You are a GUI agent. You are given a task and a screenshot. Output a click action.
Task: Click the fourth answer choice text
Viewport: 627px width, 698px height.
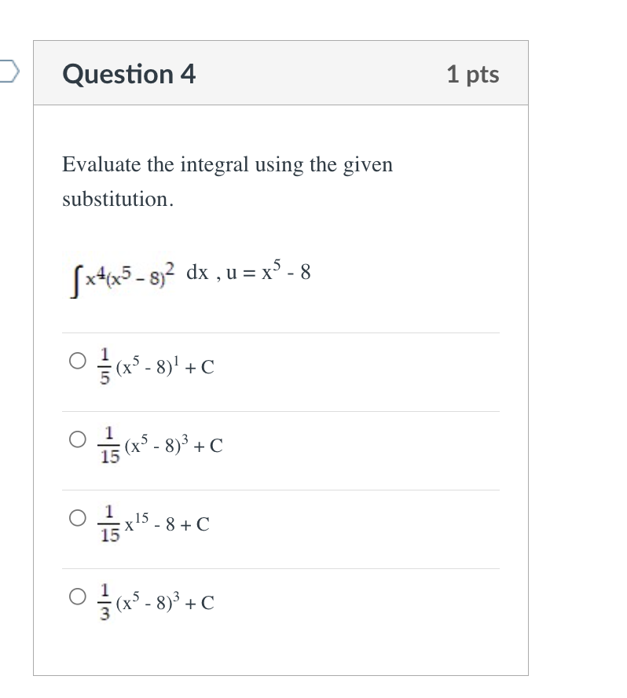point(149,601)
